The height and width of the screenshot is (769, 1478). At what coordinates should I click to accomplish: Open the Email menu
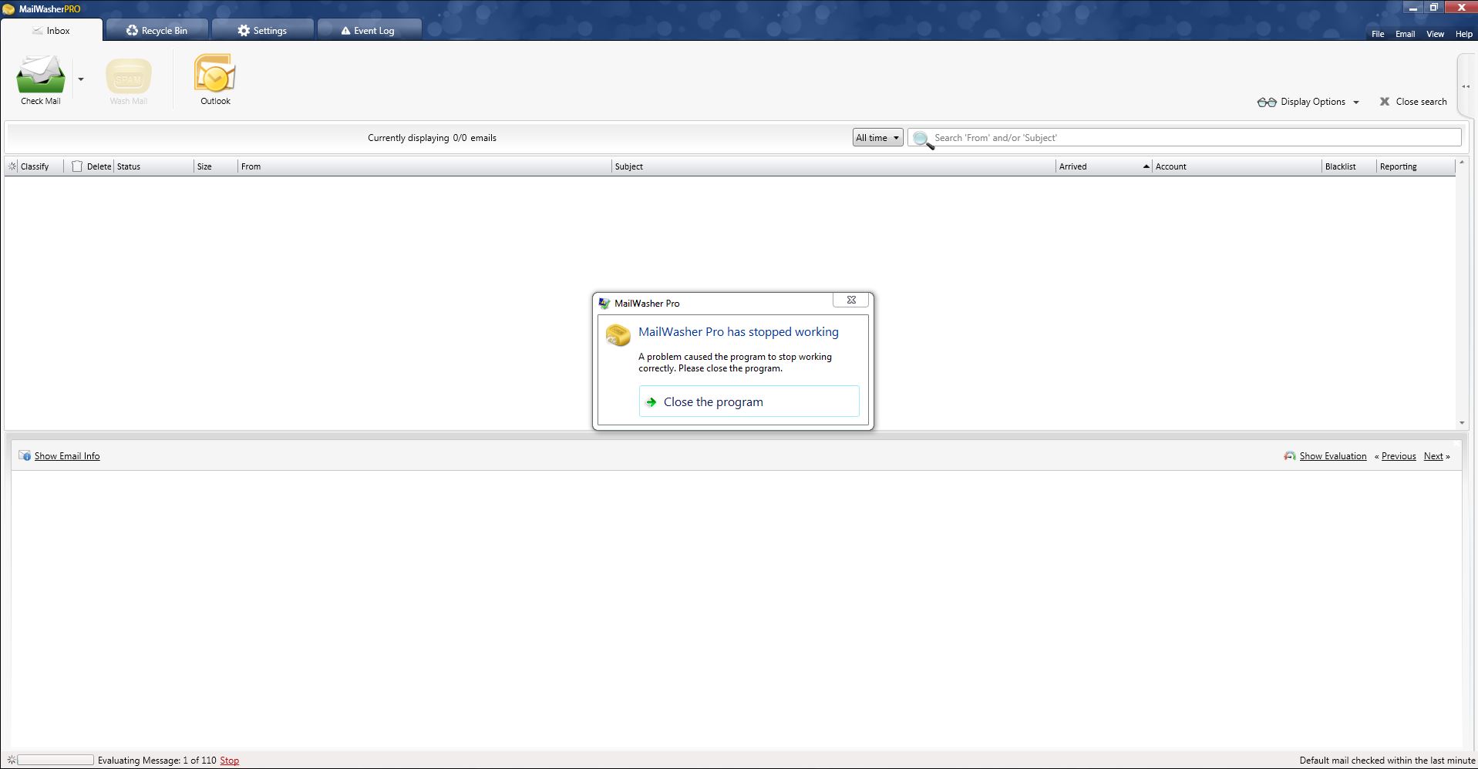(x=1405, y=34)
